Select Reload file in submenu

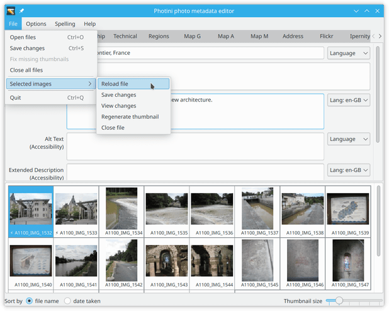click(x=133, y=84)
